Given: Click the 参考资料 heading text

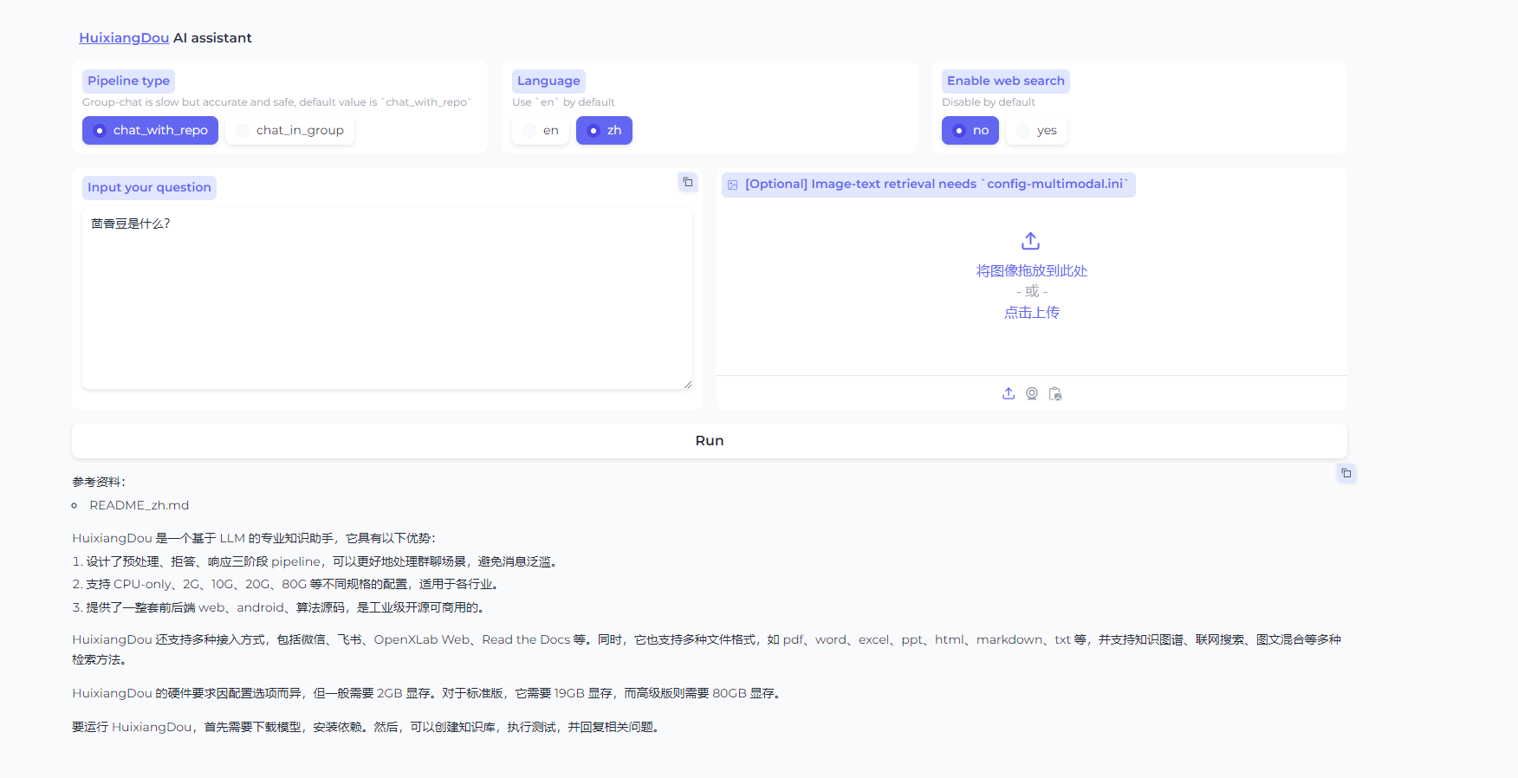Looking at the screenshot, I should pos(99,482).
